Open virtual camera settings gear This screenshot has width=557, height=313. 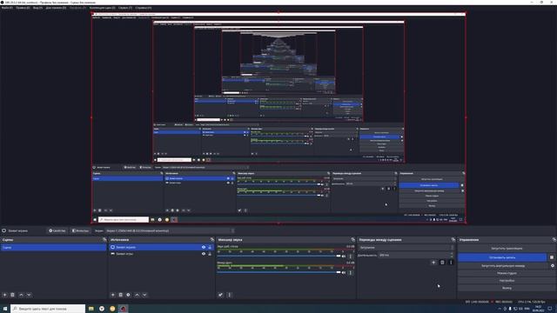pos(553,266)
